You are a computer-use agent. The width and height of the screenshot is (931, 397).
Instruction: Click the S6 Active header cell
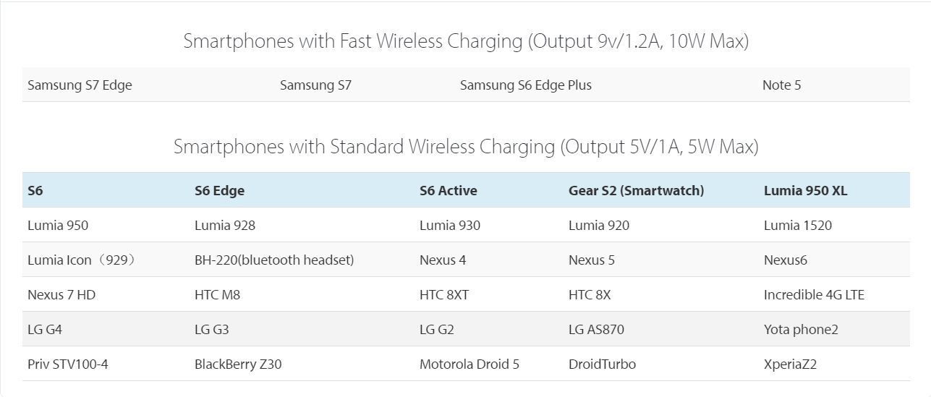click(448, 191)
